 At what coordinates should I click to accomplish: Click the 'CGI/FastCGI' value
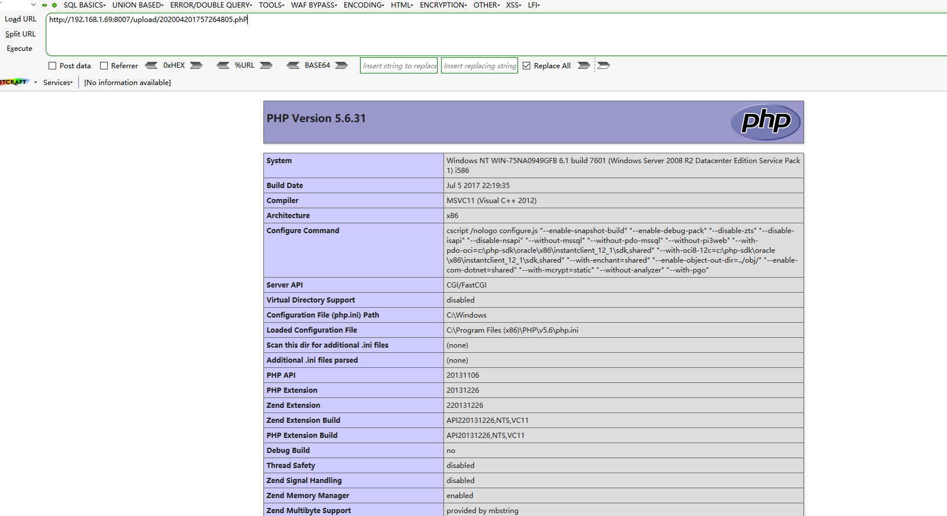coord(467,285)
